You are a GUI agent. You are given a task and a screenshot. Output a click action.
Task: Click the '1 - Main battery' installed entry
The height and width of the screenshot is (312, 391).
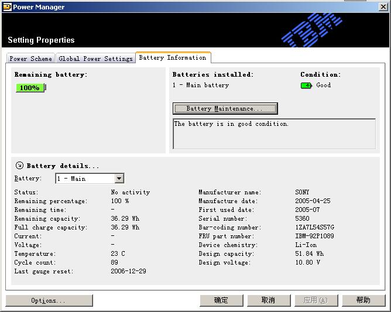tap(201, 85)
